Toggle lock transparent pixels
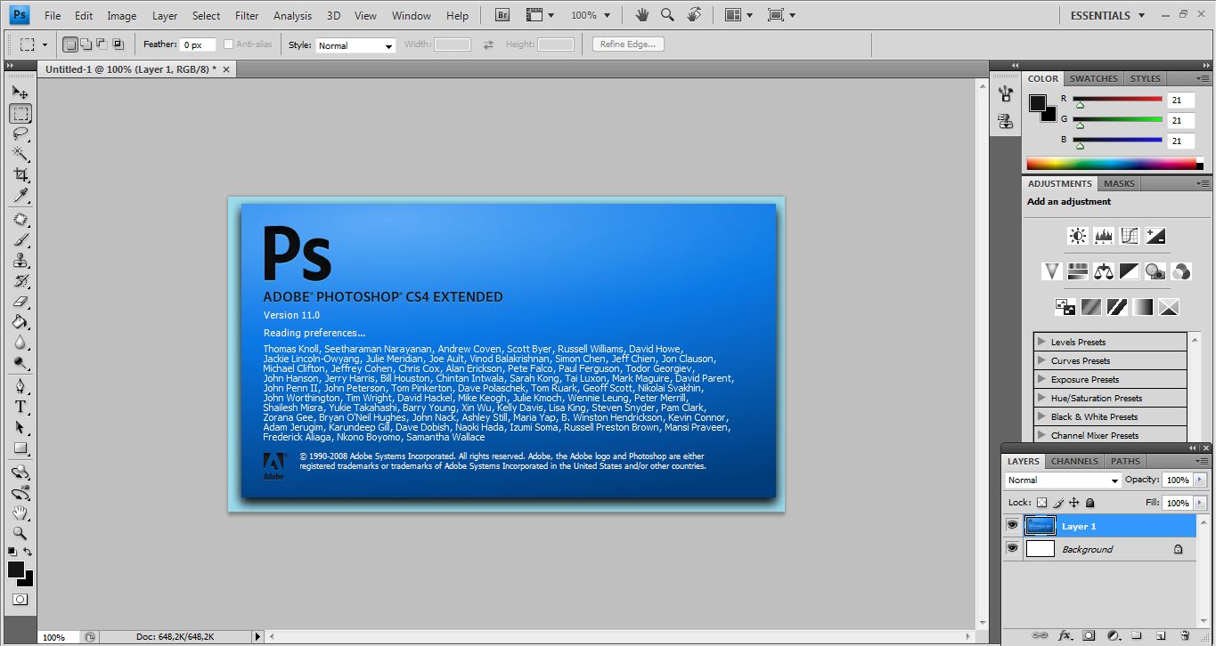The image size is (1216, 646). coord(1041,503)
